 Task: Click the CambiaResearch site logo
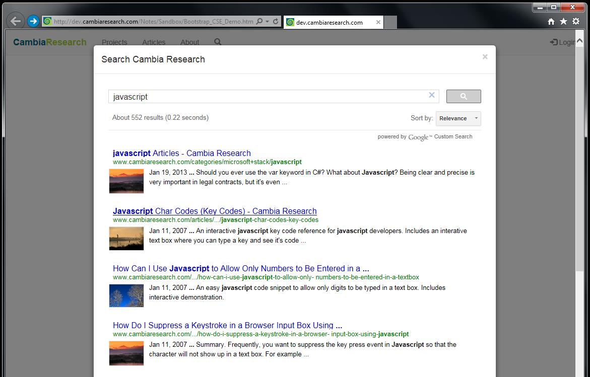point(50,42)
